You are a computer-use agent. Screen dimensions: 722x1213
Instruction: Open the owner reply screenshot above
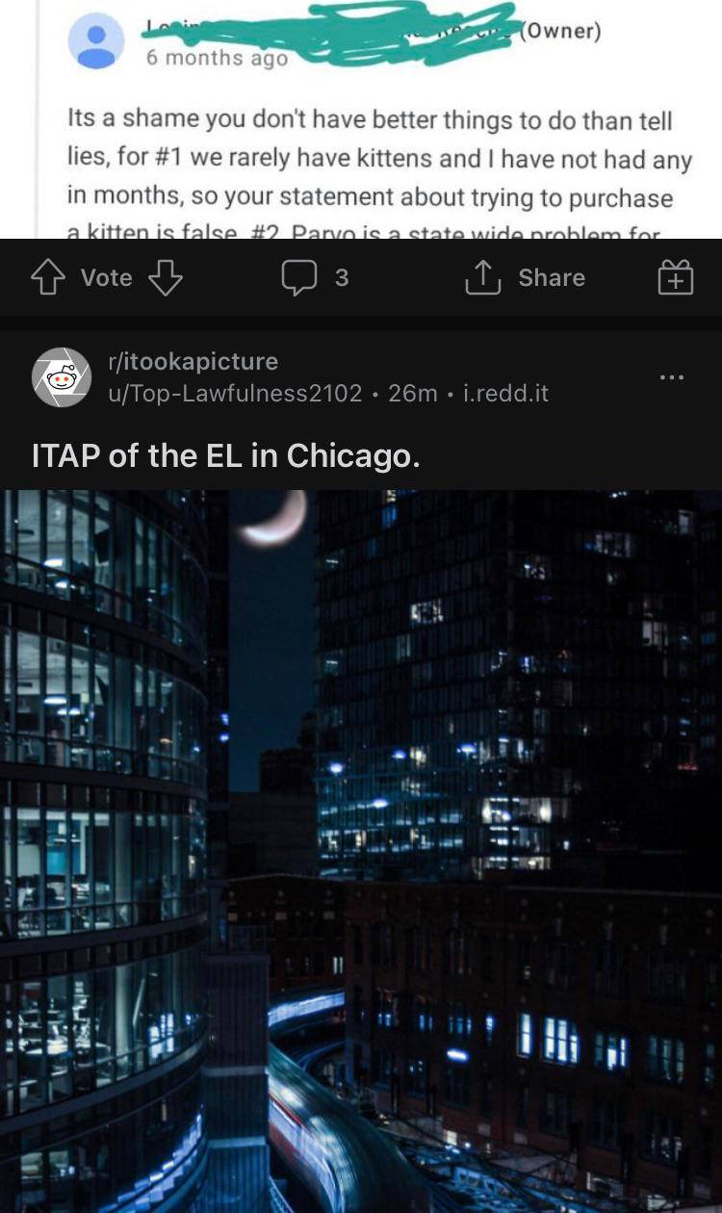point(361,118)
